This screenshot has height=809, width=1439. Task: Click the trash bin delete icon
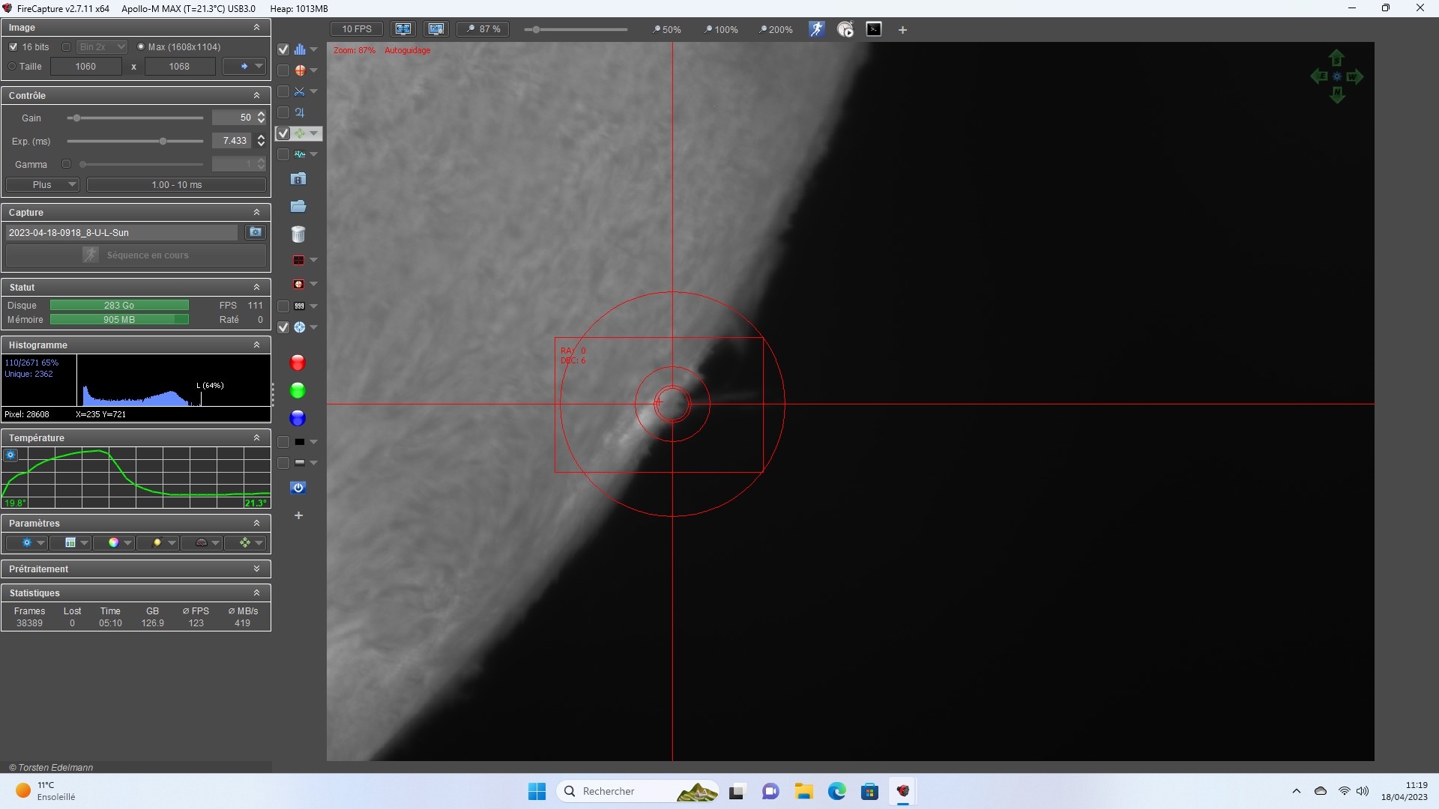(298, 234)
